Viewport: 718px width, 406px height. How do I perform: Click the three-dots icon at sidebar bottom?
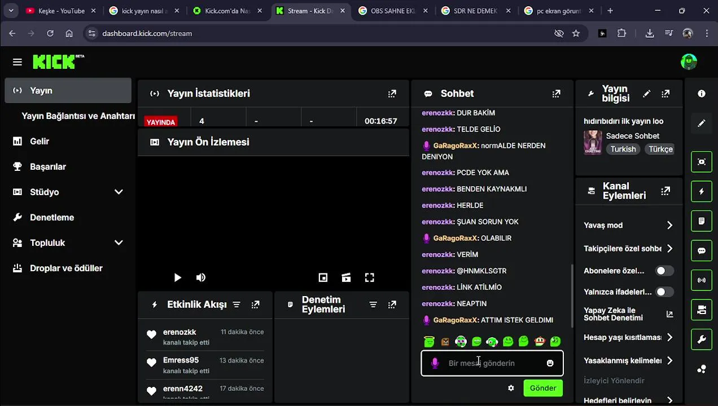click(702, 369)
